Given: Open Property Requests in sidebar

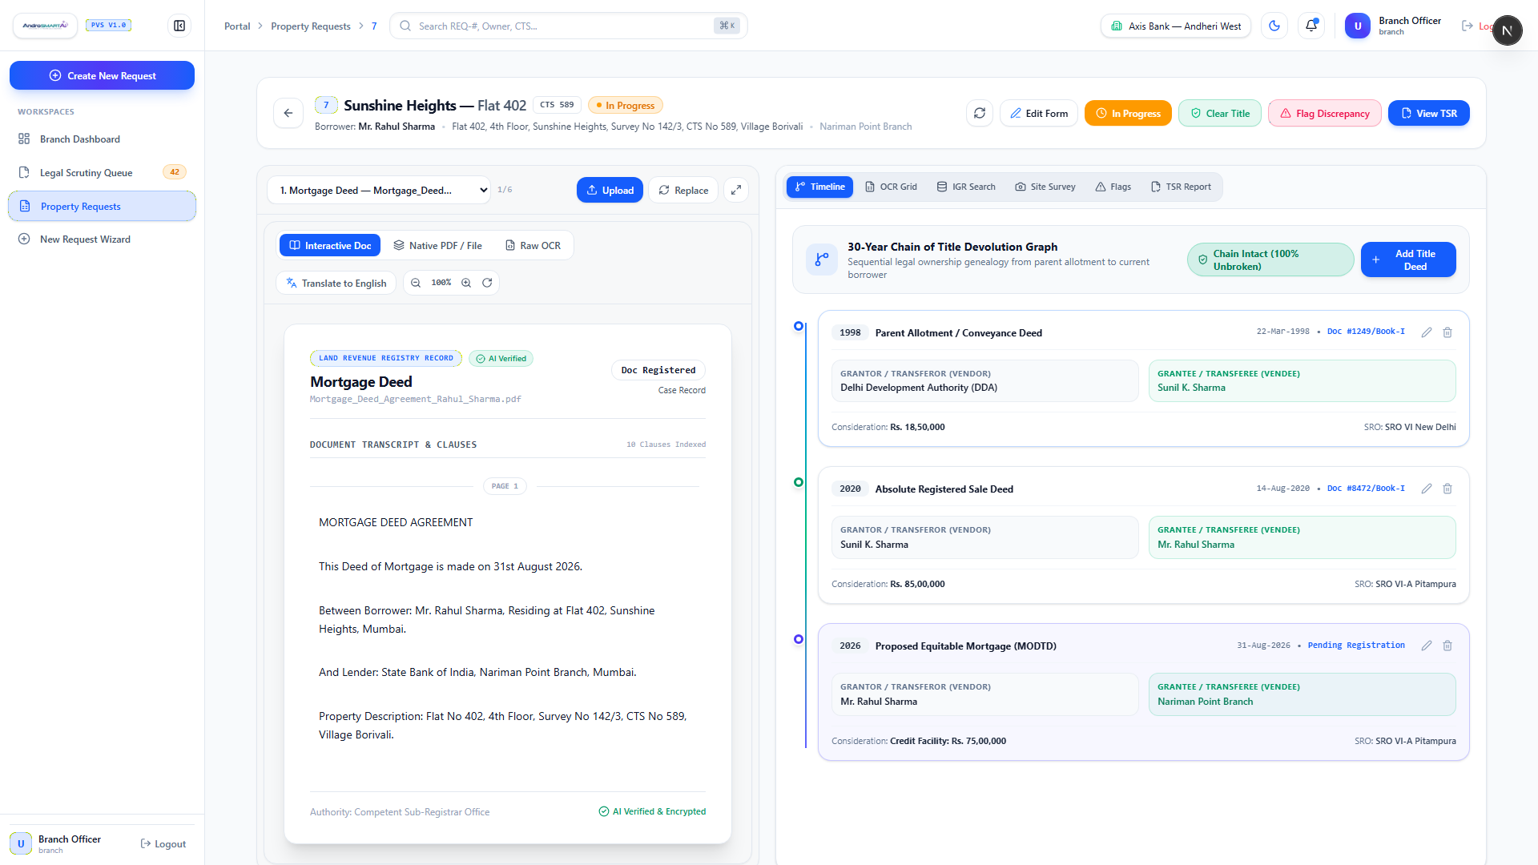Looking at the screenshot, I should [102, 206].
